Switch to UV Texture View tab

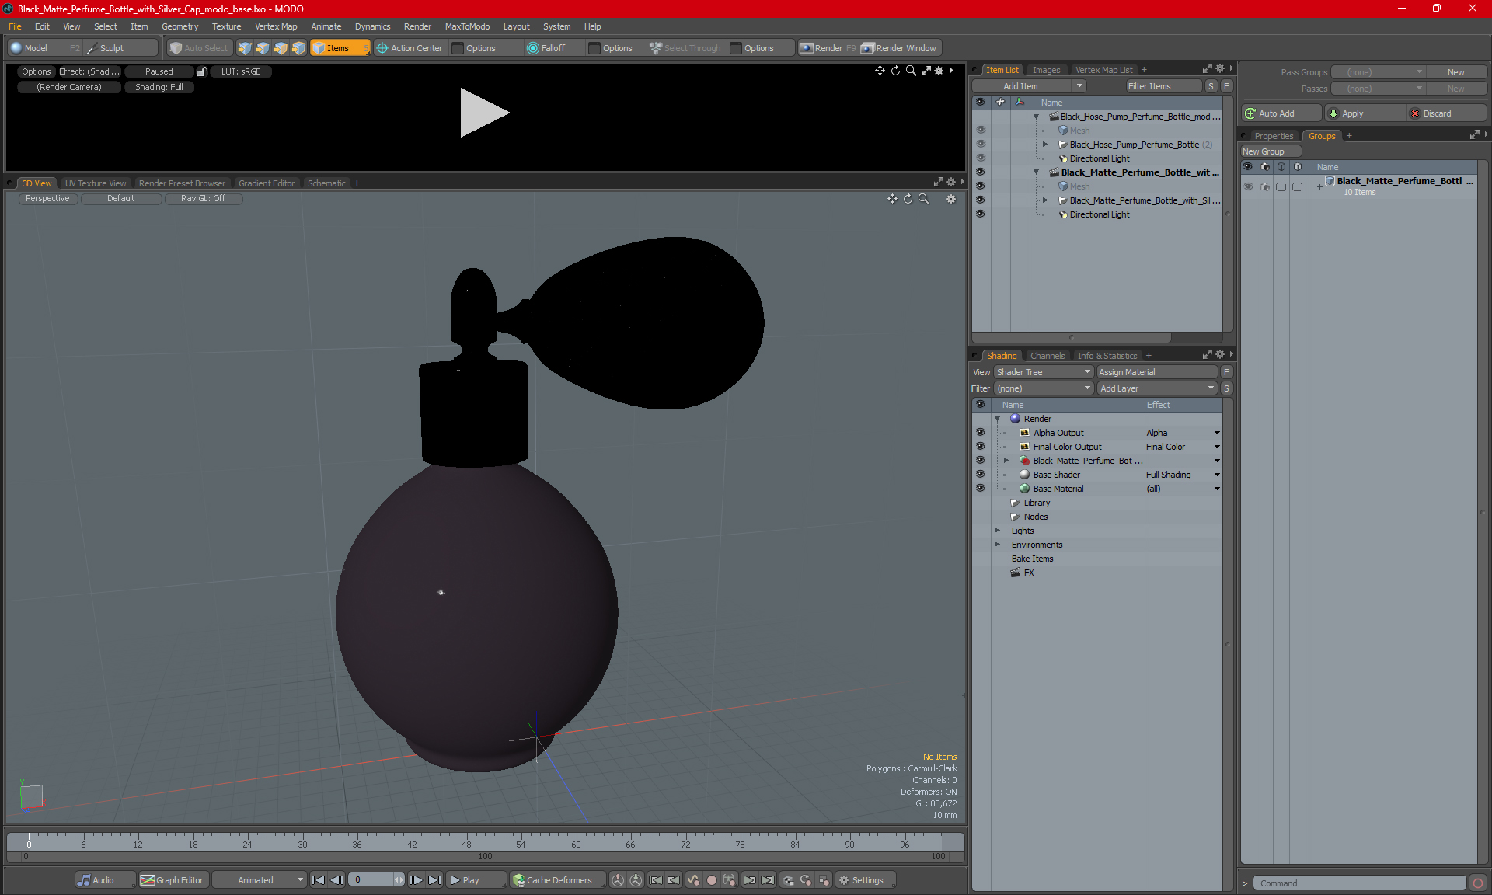point(95,183)
